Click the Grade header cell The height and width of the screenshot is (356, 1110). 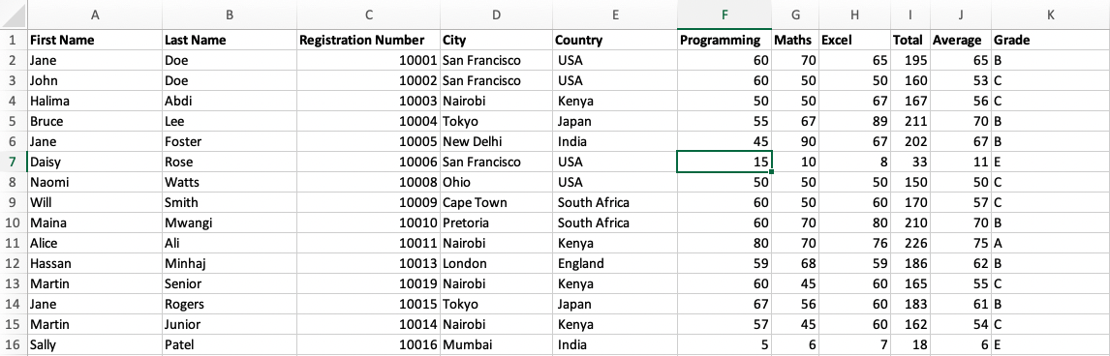coord(1051,41)
